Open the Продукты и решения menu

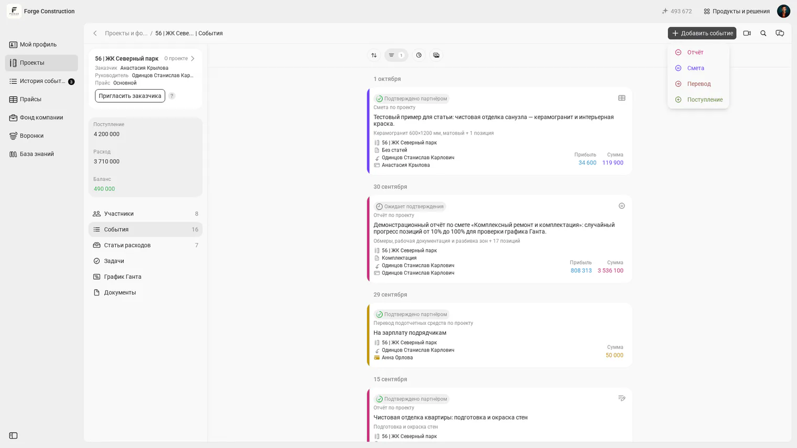click(737, 11)
